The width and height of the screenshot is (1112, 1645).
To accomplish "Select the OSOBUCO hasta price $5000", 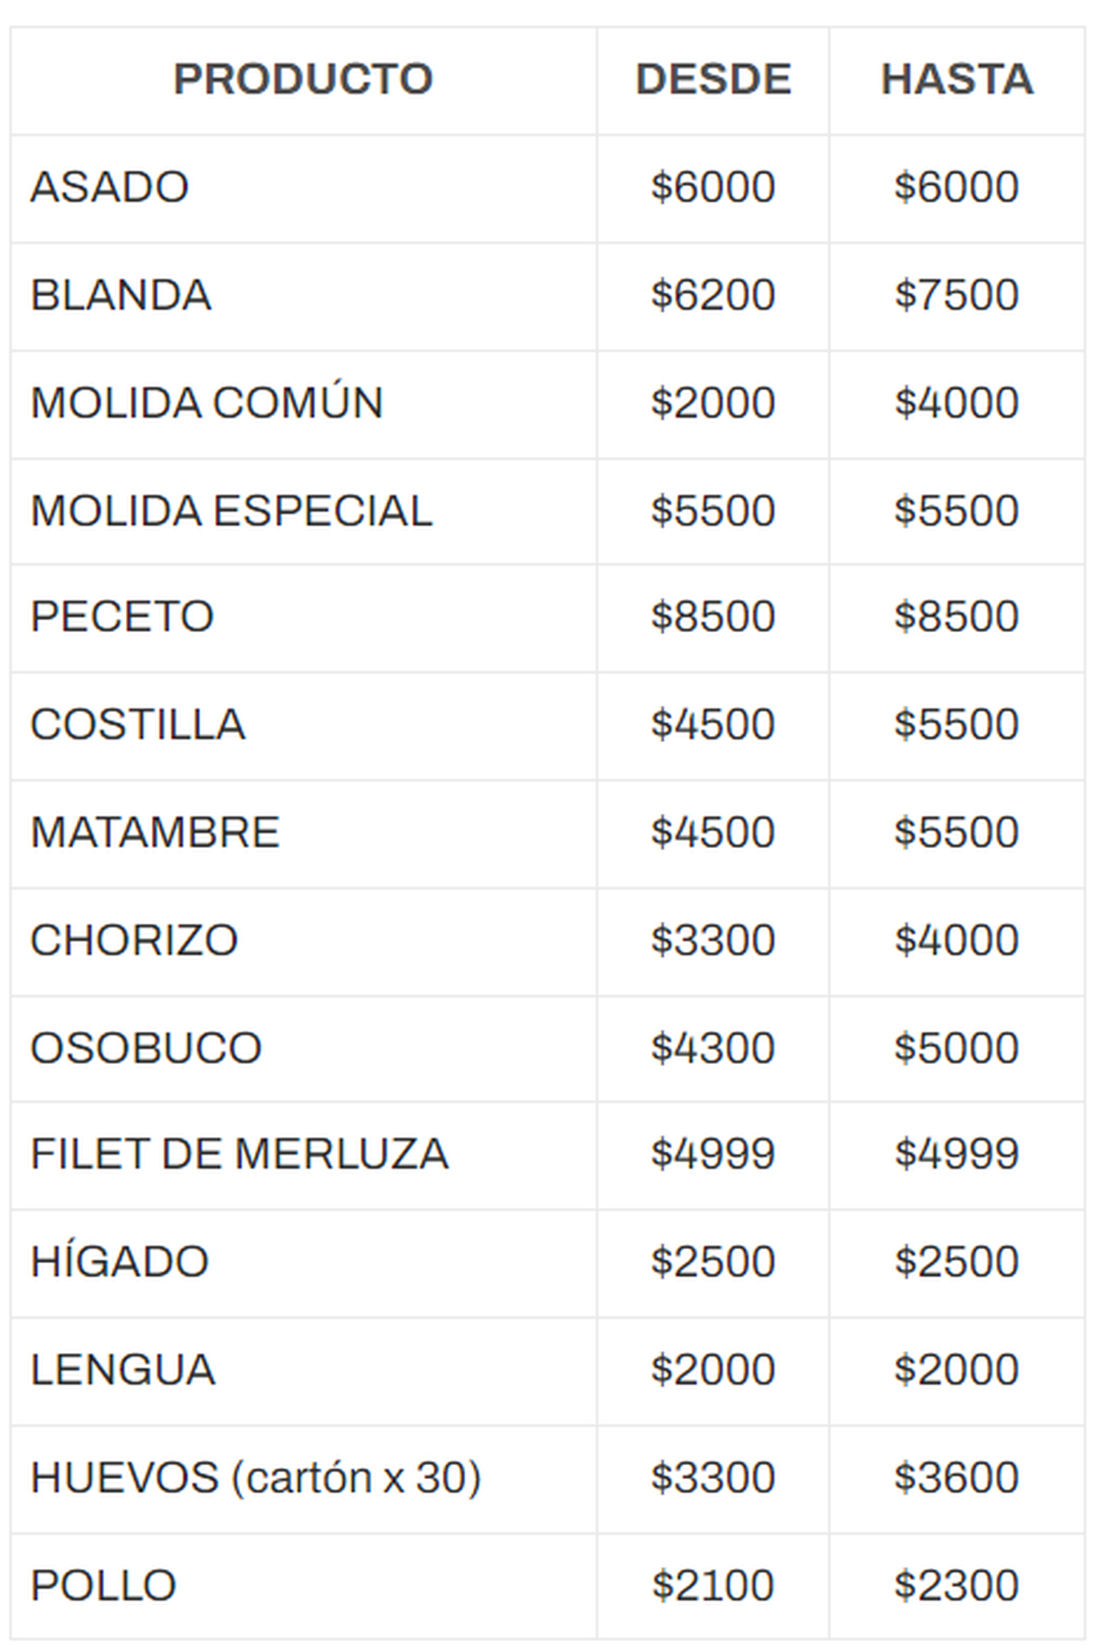I will click(x=956, y=1048).
